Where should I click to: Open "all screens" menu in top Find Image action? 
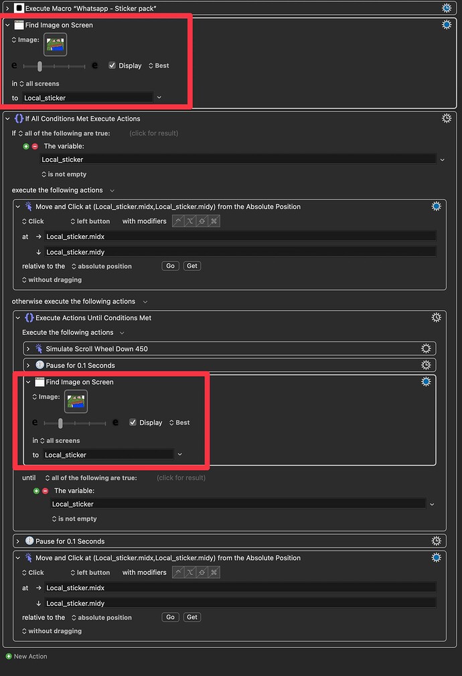coord(42,84)
